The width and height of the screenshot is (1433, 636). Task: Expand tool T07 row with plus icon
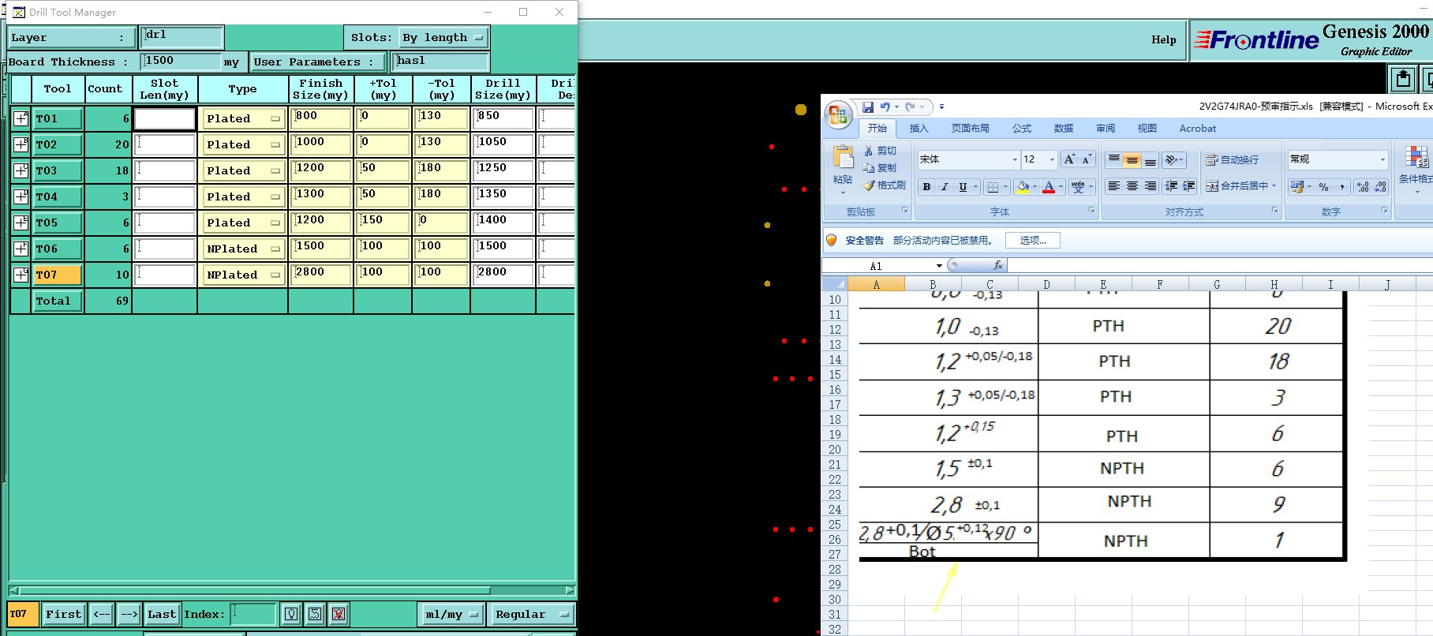coord(21,275)
